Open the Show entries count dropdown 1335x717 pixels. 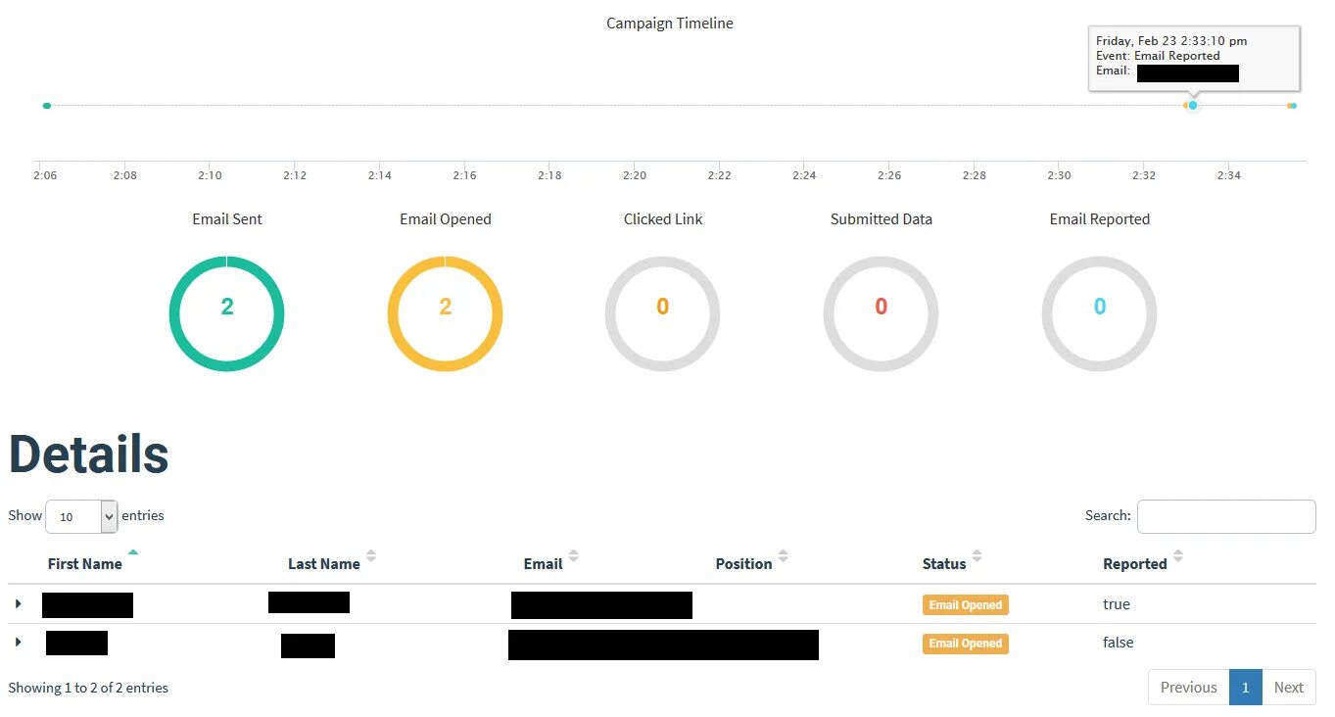(81, 516)
